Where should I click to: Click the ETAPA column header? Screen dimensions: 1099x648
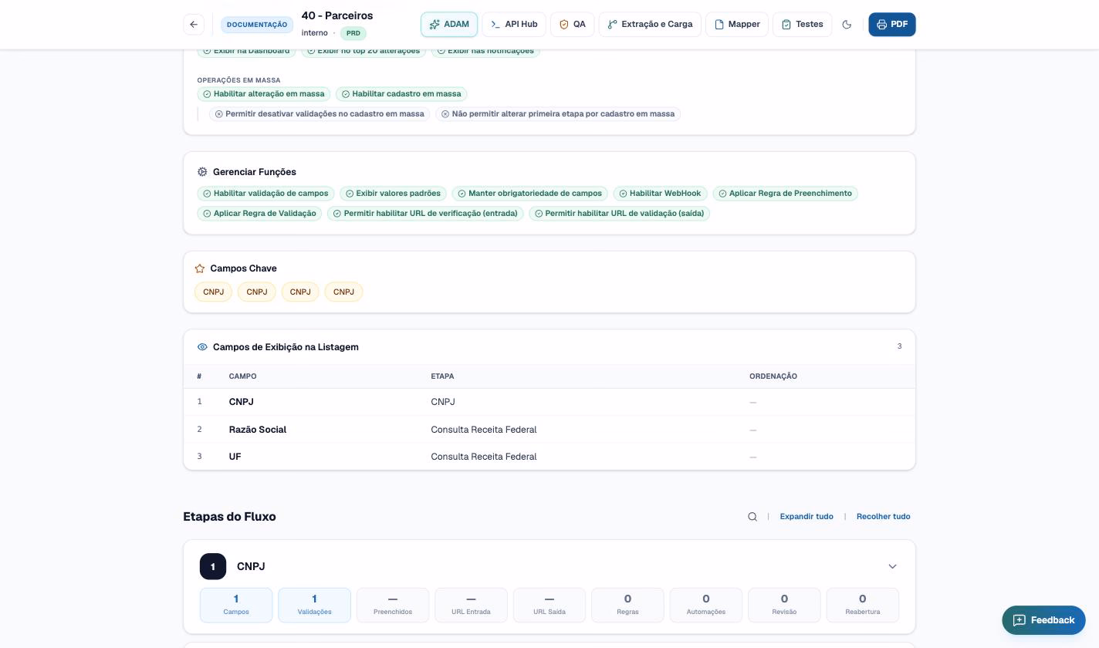coord(442,376)
